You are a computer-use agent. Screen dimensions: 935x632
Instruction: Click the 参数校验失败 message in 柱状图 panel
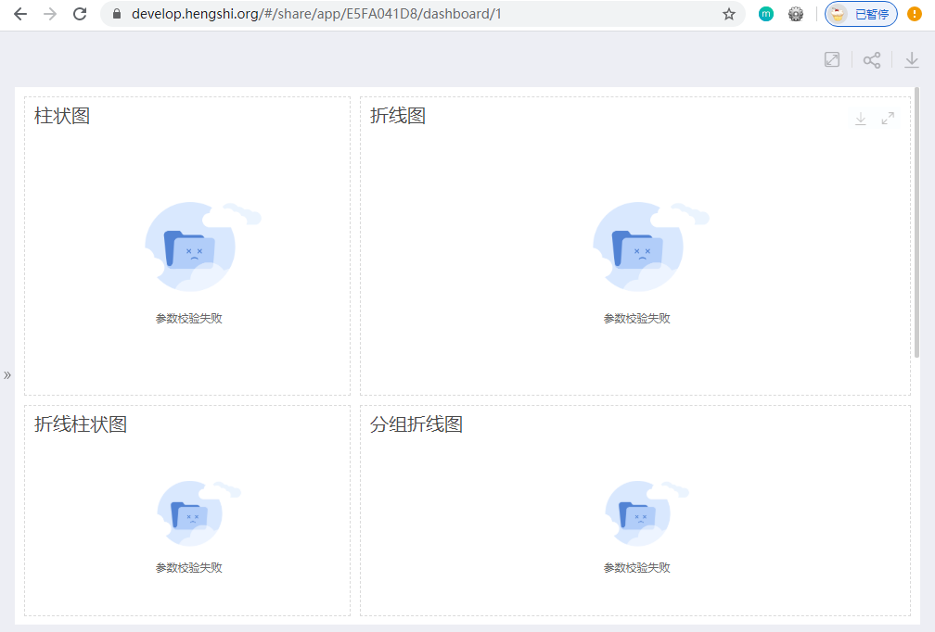click(x=189, y=319)
